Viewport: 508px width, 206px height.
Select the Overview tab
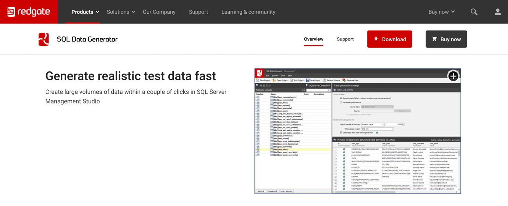(x=314, y=39)
